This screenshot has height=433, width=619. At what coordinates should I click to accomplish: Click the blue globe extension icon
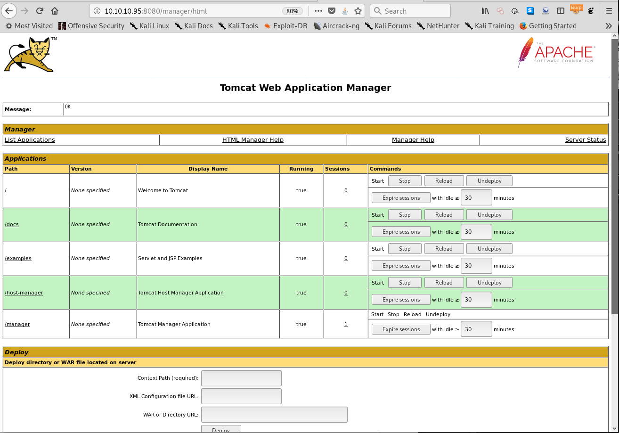pyautogui.click(x=546, y=11)
